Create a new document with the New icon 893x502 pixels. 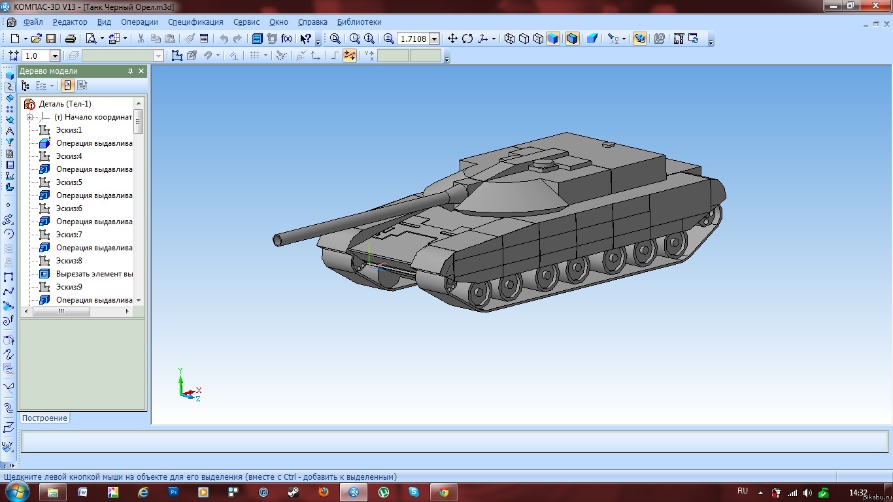(x=15, y=39)
